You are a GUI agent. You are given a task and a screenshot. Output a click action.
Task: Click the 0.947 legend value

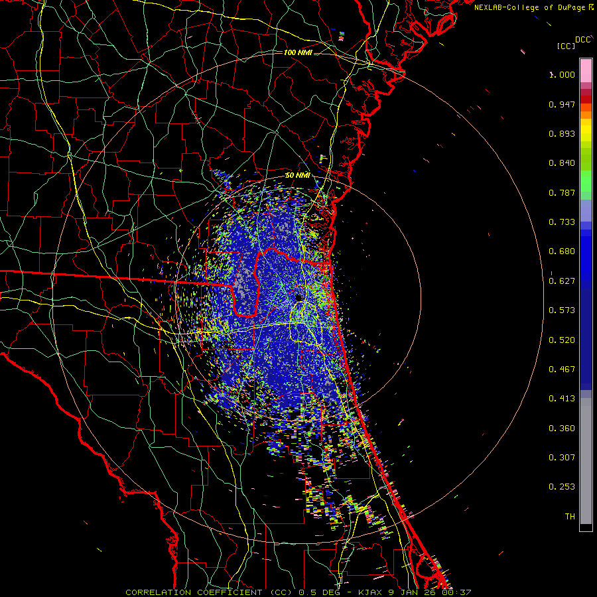pyautogui.click(x=562, y=104)
